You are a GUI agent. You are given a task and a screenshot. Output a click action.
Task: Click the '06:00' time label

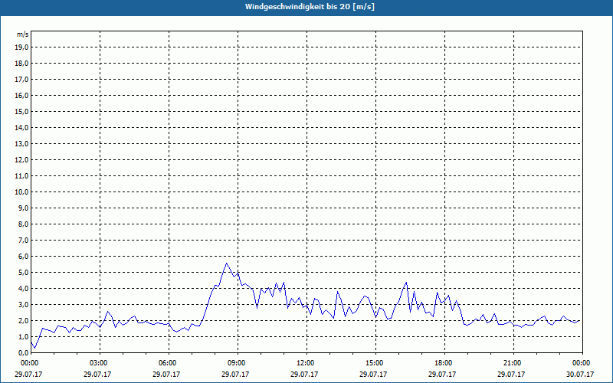pyautogui.click(x=169, y=363)
